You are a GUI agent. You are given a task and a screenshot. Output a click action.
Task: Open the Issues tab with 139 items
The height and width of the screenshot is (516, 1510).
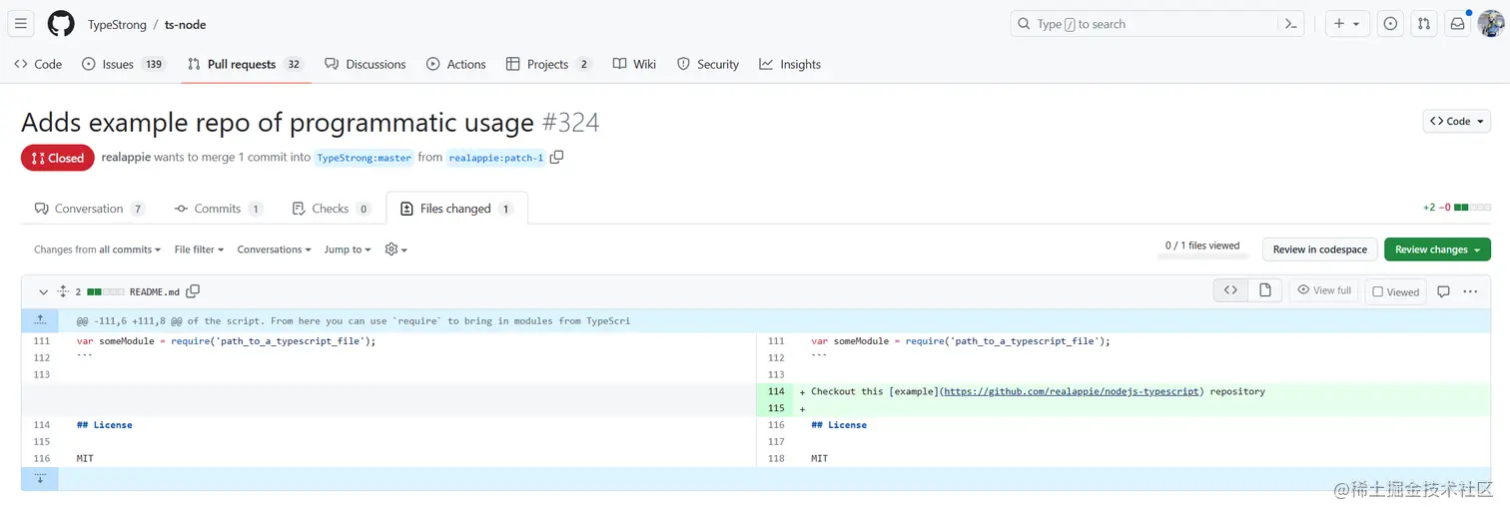123,64
